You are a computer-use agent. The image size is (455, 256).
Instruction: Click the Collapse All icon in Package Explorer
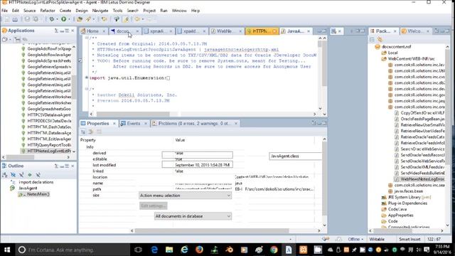click(x=373, y=39)
